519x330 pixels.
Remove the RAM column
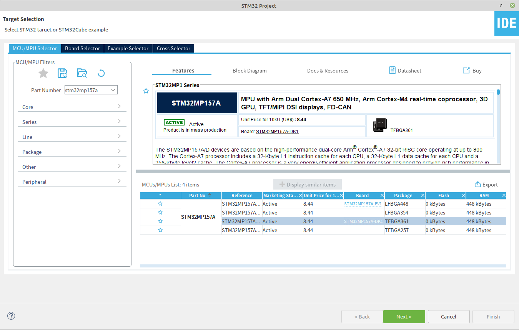[504, 196]
